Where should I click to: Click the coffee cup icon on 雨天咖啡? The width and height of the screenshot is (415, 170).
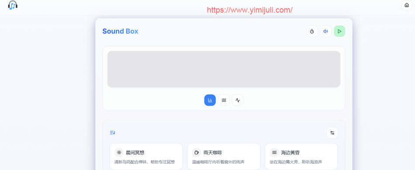coord(197,152)
